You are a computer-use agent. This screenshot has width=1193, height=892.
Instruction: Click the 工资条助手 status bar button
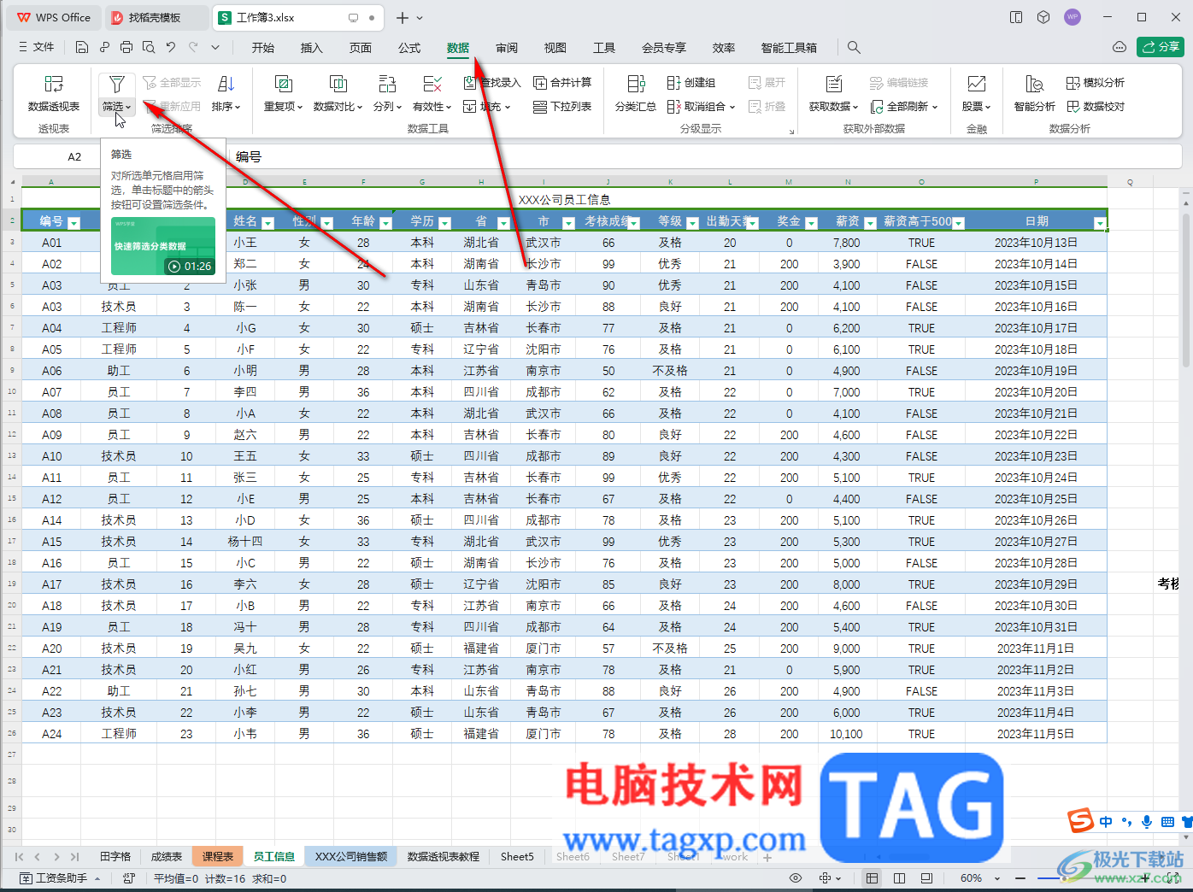coord(61,878)
